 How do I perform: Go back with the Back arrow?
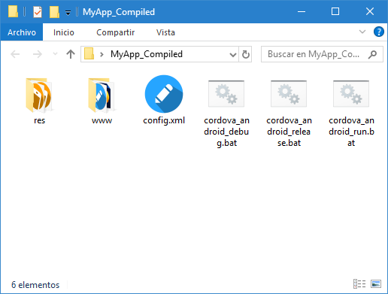pyautogui.click(x=15, y=54)
